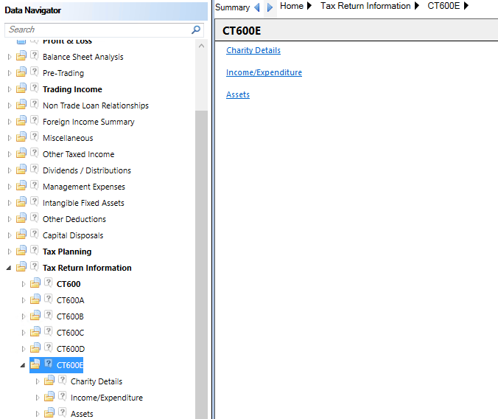498x419 pixels.
Task: Expand the Trading Income node
Action: (10, 89)
